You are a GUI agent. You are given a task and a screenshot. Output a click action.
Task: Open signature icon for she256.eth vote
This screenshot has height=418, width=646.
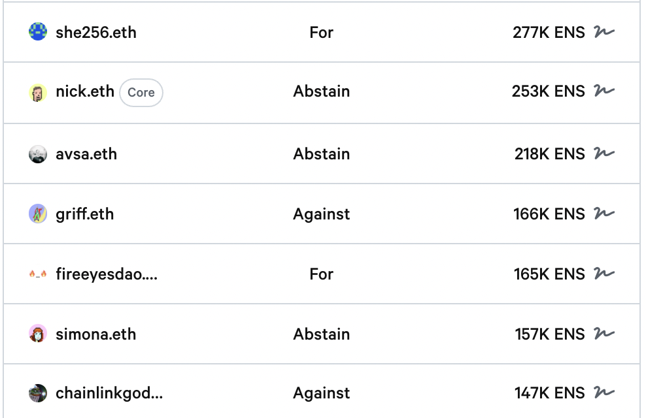pos(604,32)
